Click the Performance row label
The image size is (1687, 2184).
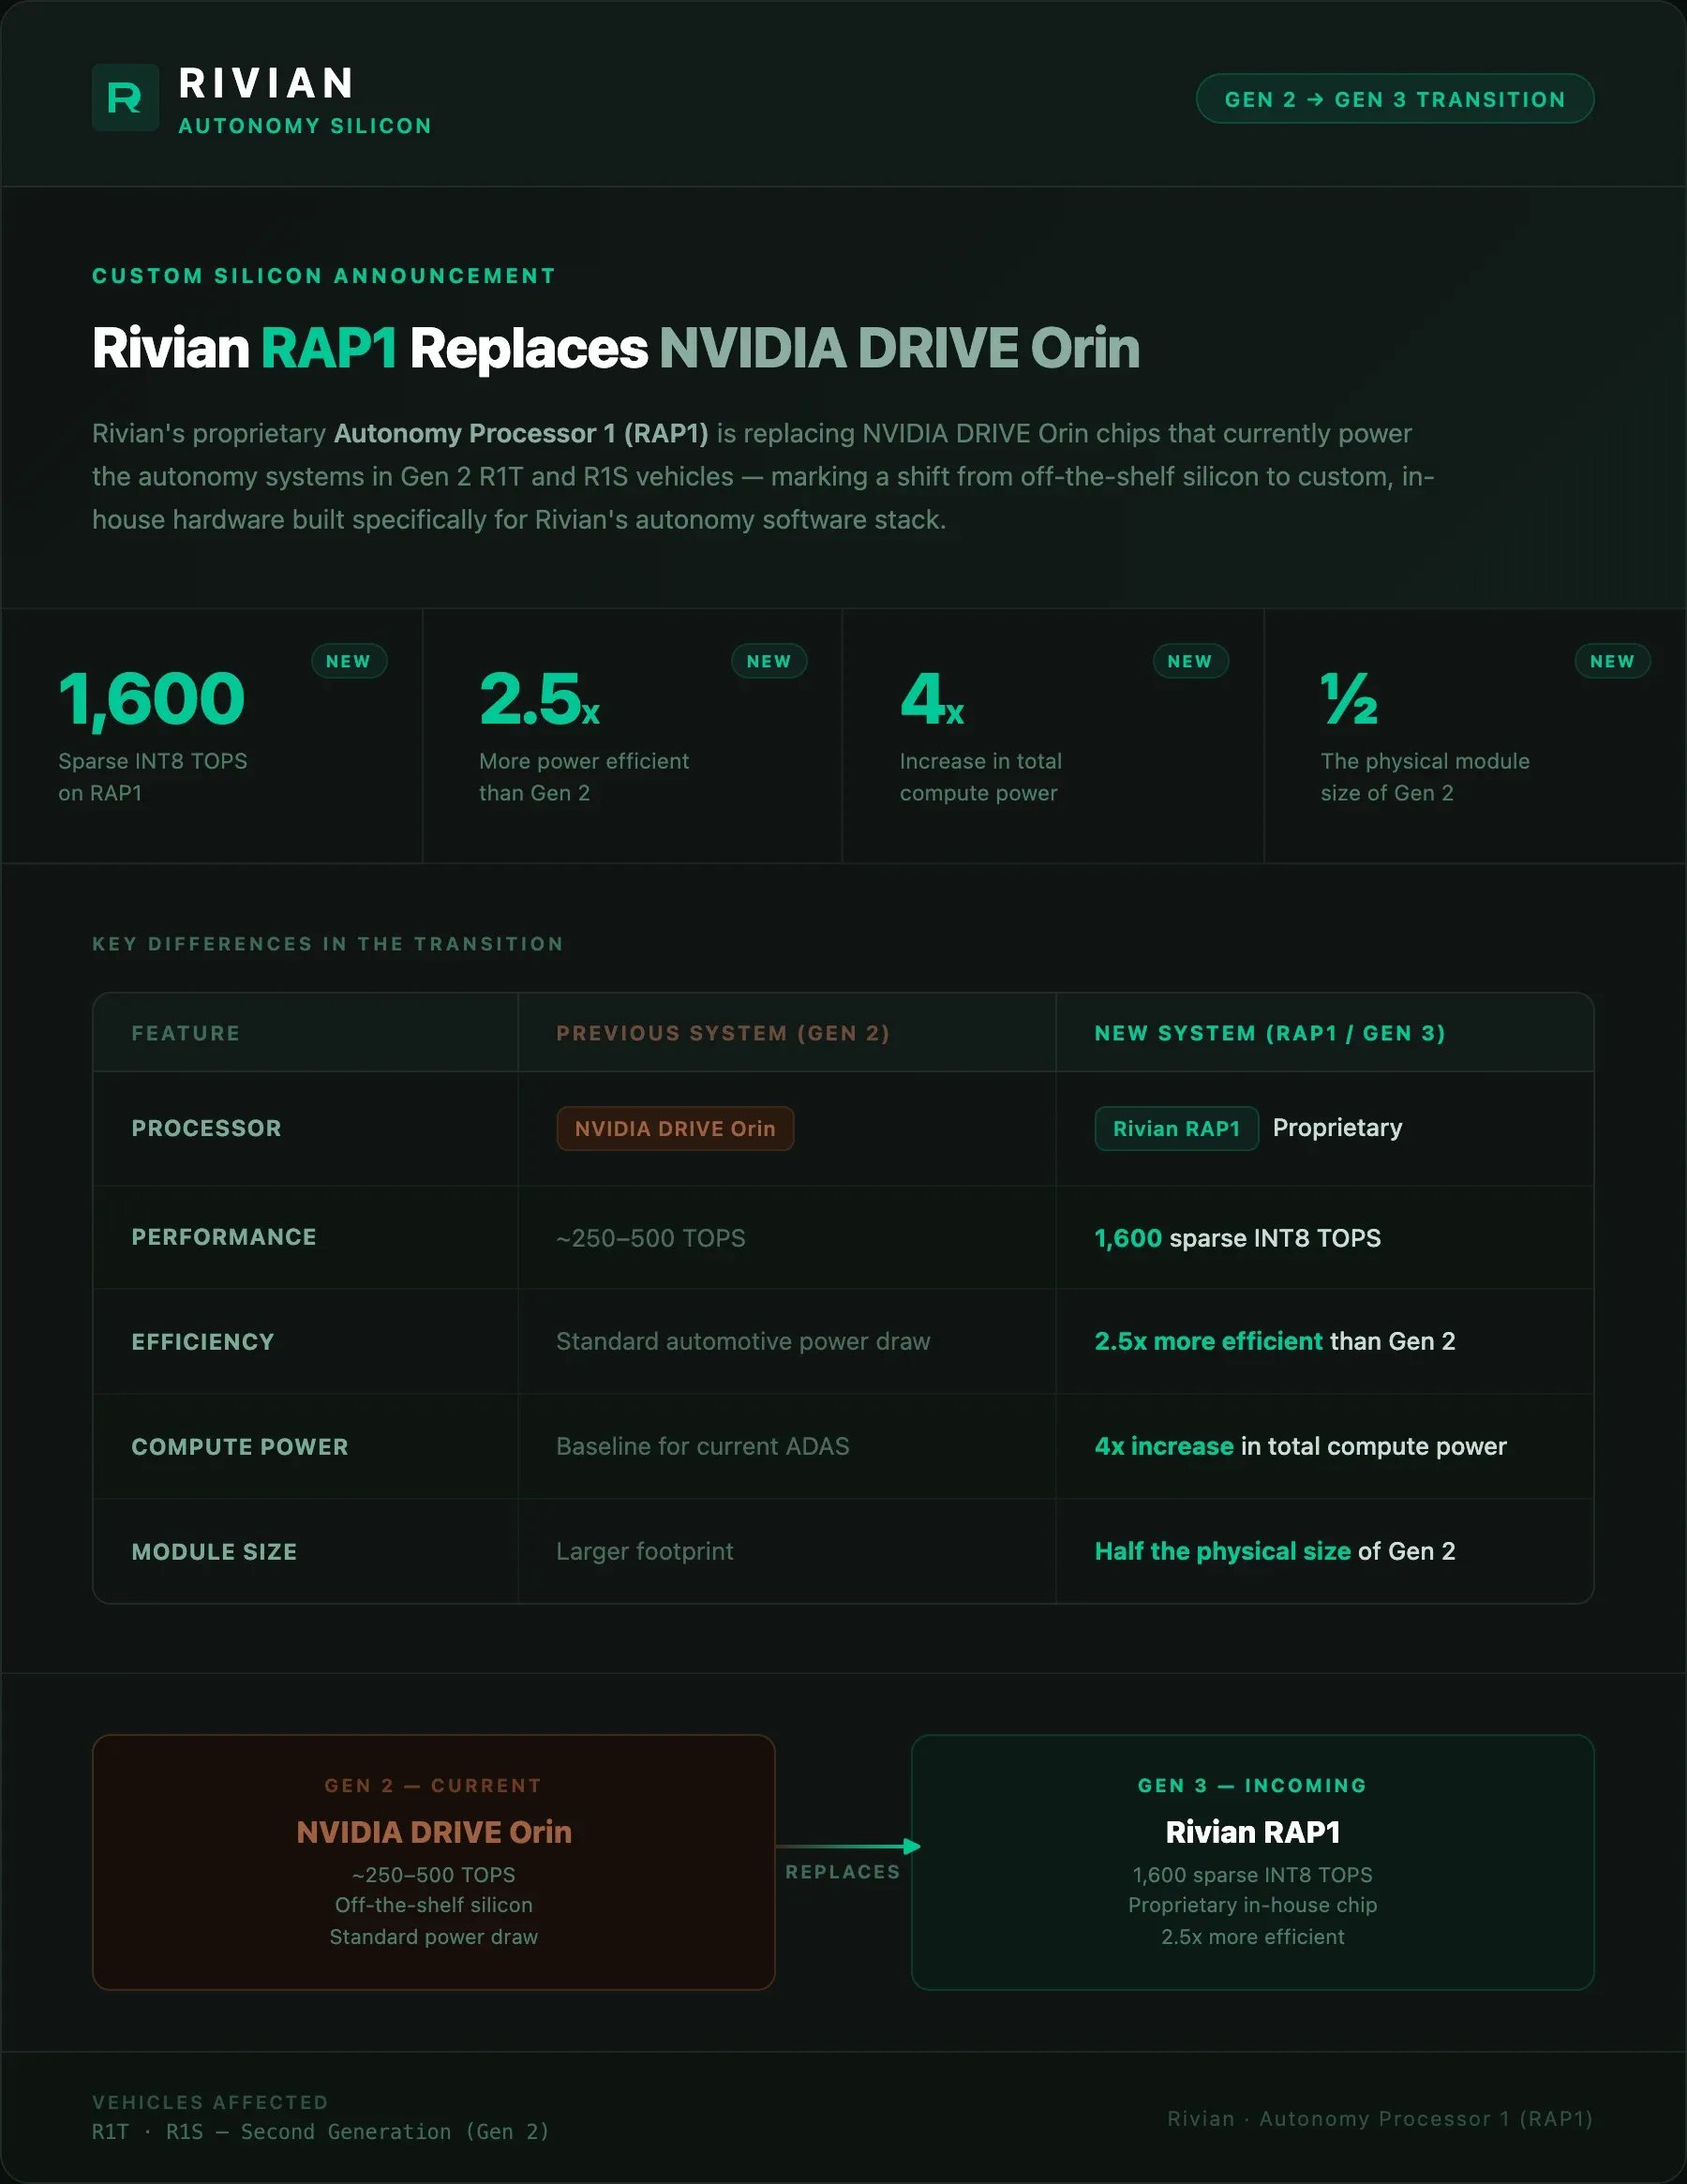pos(224,1237)
